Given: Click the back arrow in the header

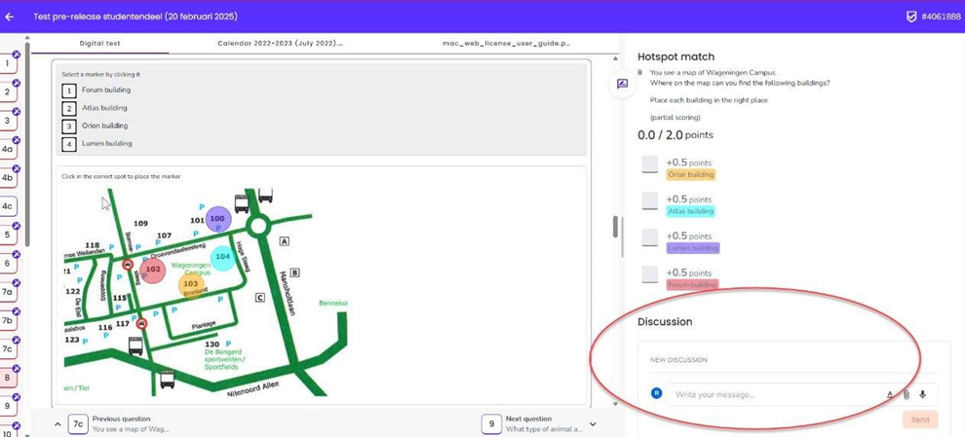Looking at the screenshot, I should pyautogui.click(x=10, y=17).
